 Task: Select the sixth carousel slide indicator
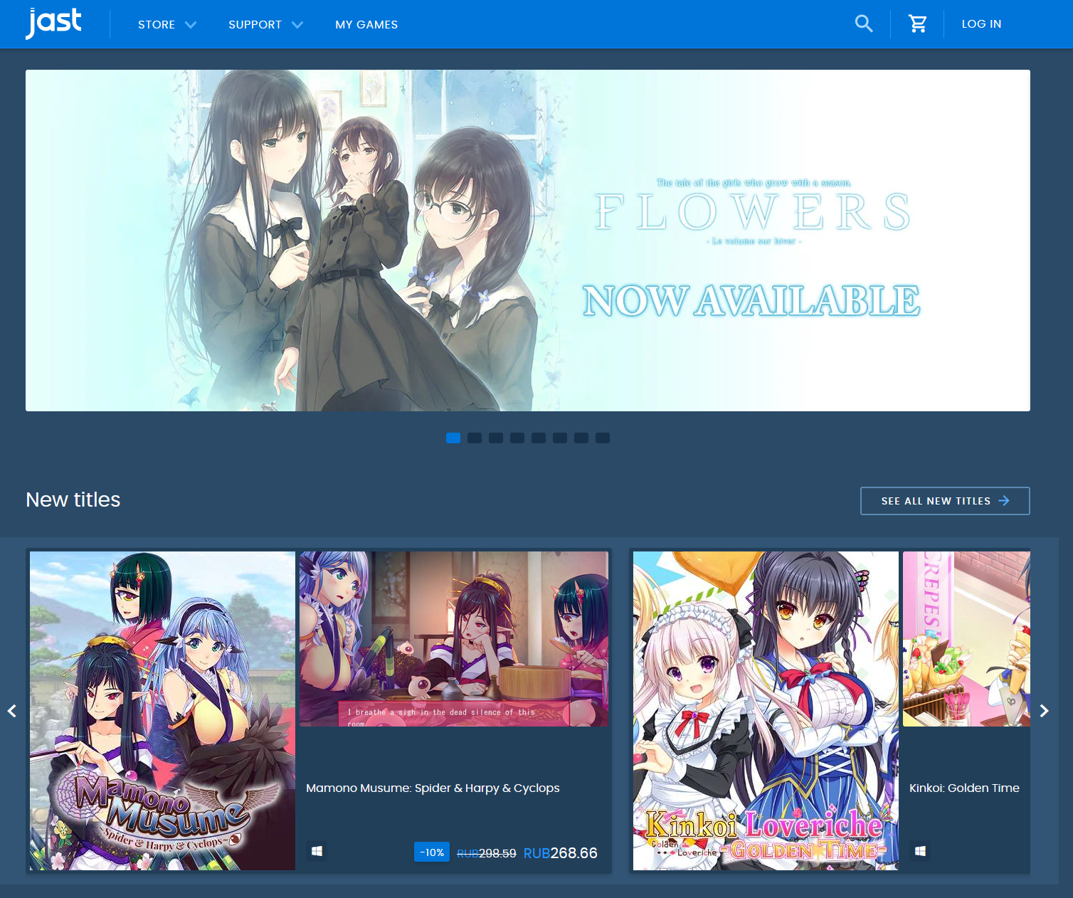coord(560,438)
